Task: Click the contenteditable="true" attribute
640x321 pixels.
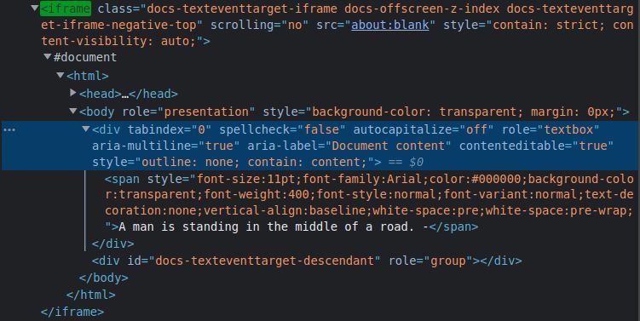Action: pos(536,146)
